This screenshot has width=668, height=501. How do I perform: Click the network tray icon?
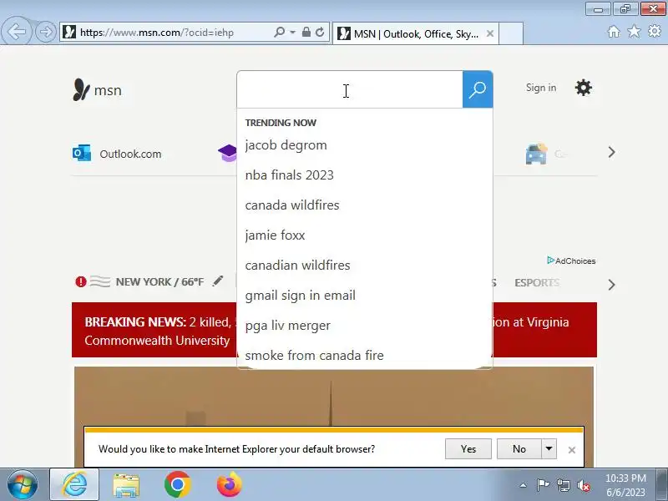(x=563, y=485)
